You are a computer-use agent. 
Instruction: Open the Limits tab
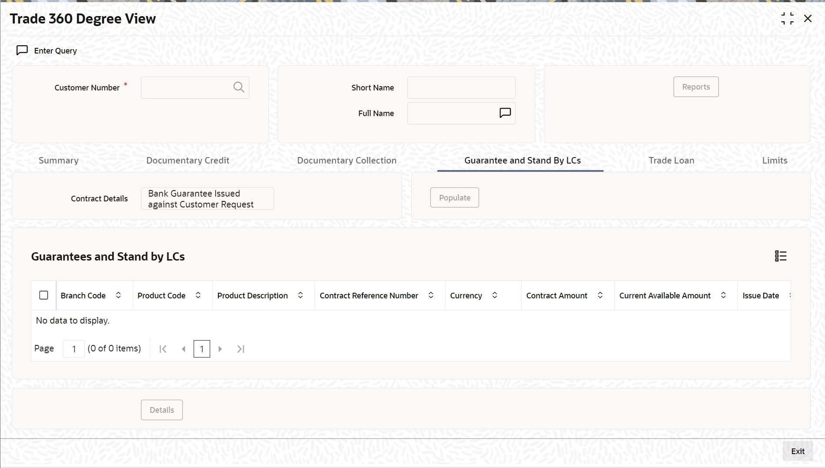coord(775,160)
